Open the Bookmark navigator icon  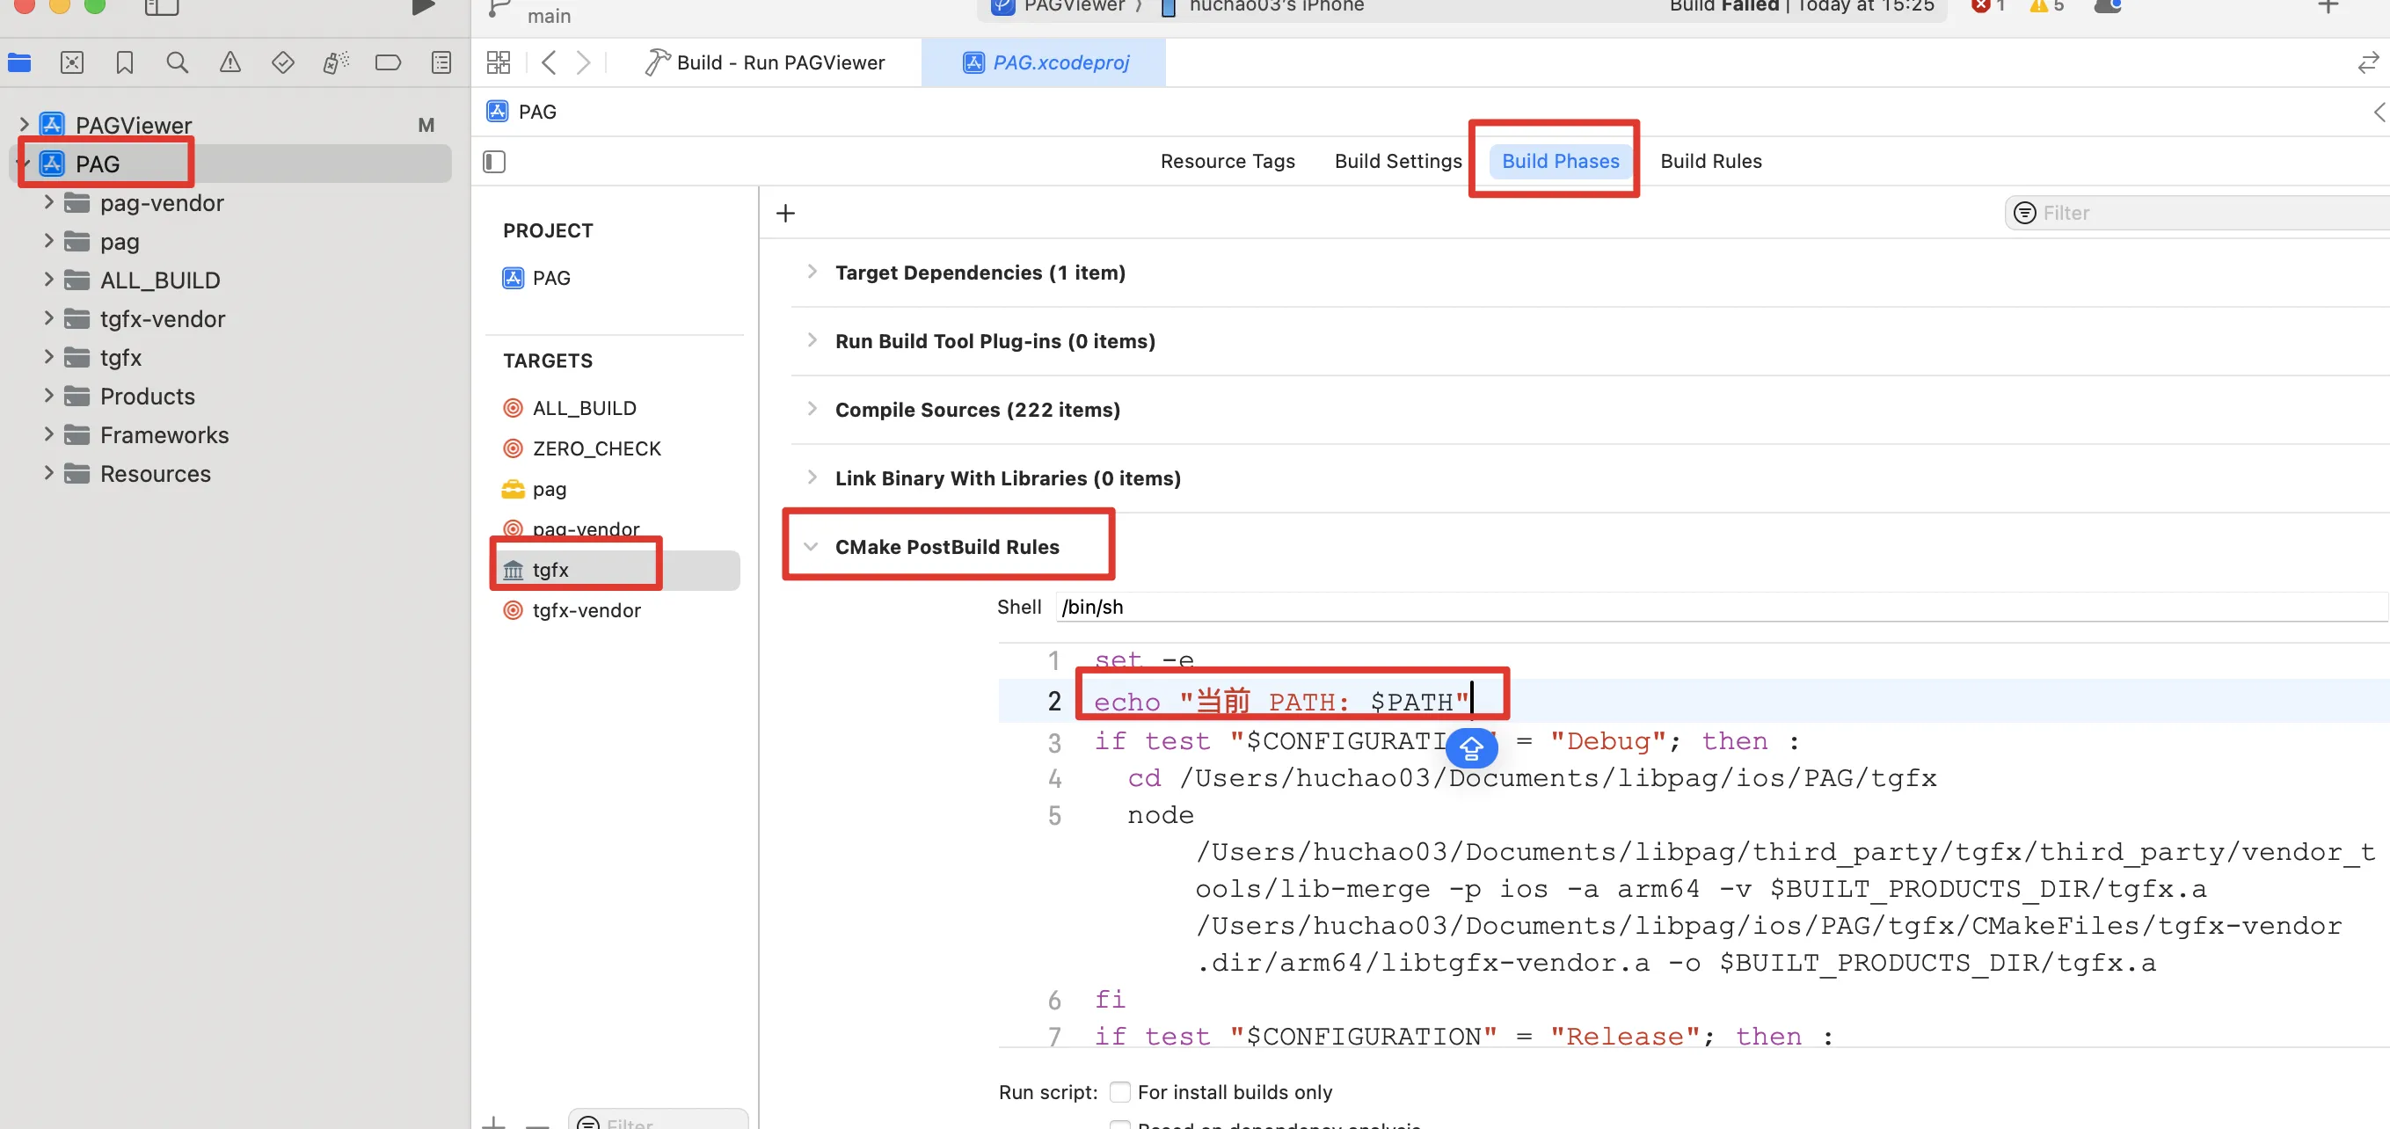[124, 63]
